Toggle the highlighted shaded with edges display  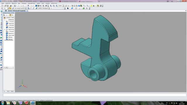[x=81, y=6]
